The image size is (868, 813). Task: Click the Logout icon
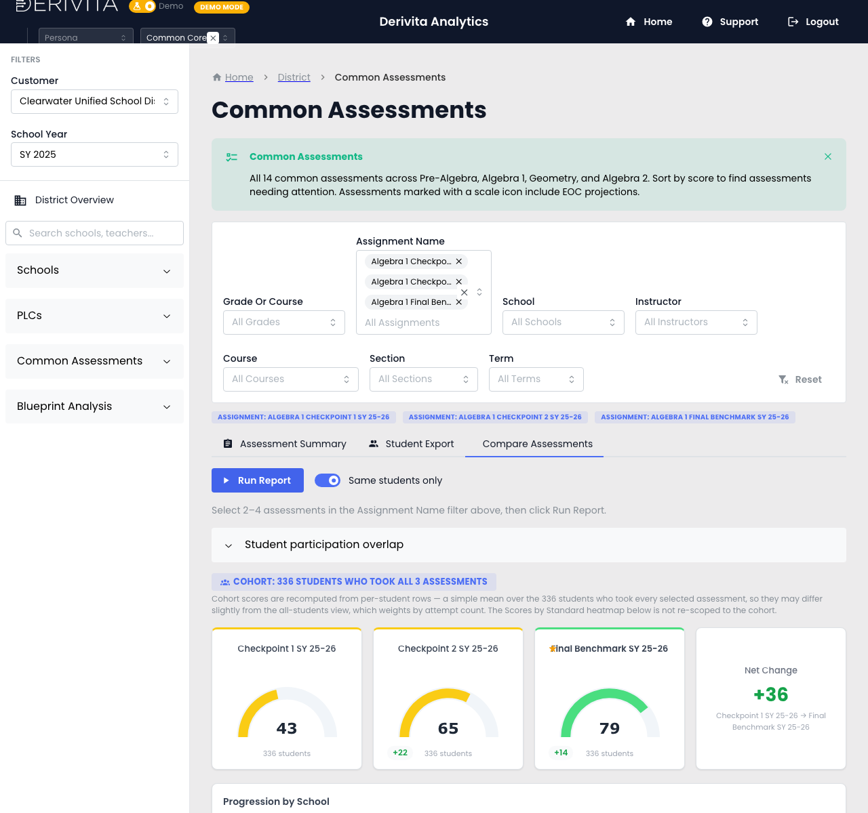(793, 22)
